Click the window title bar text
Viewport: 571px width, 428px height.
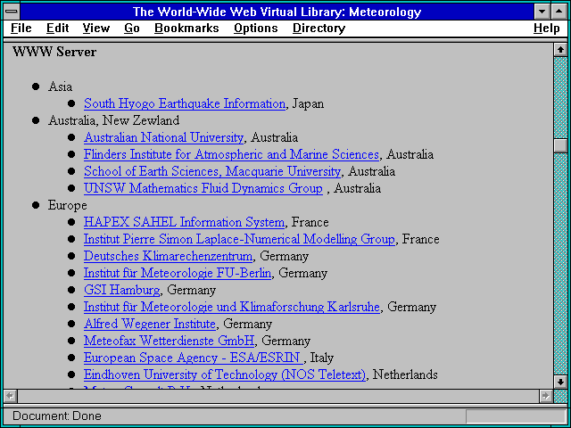[x=277, y=12]
